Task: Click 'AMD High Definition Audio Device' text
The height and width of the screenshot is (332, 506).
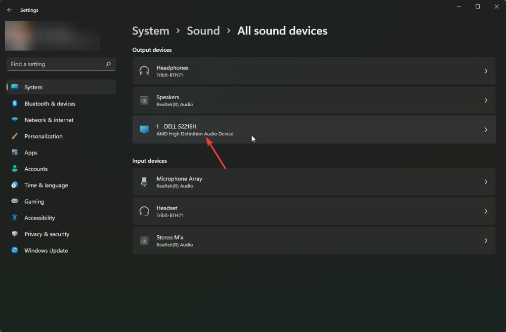Action: 195,134
